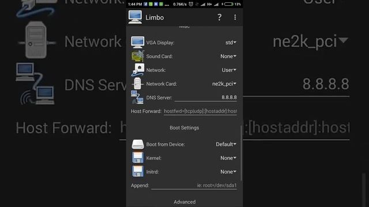Tap the Limbo app monitor icon
Viewport: 369px width, 207px height.
pyautogui.click(x=135, y=17)
